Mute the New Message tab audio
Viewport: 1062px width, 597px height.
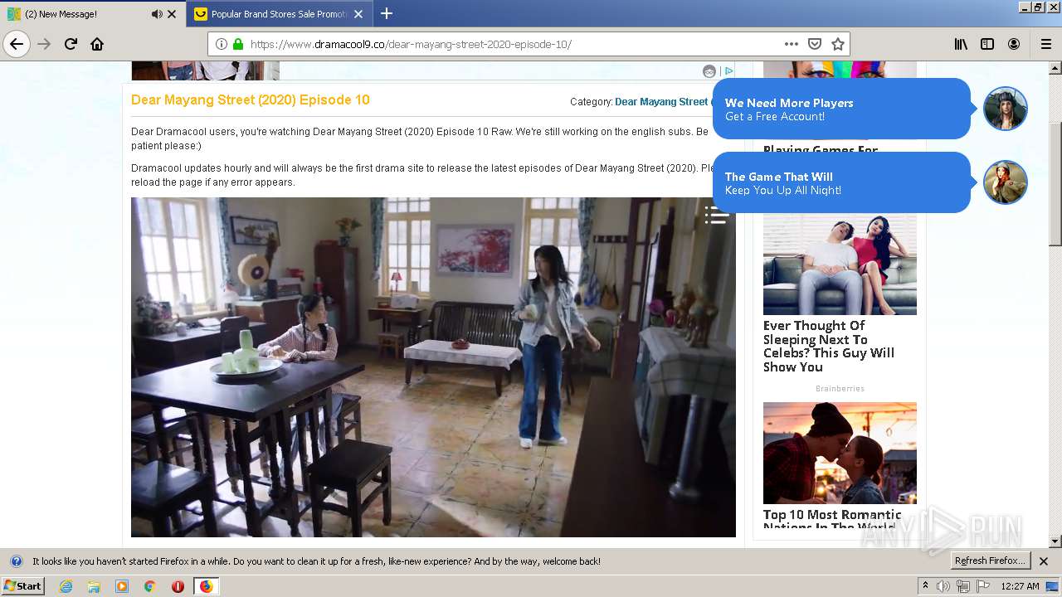tap(157, 14)
